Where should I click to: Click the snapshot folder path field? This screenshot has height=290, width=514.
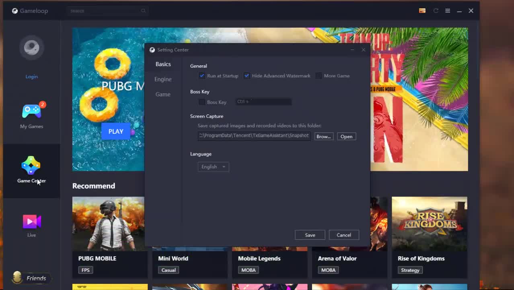coord(254,136)
